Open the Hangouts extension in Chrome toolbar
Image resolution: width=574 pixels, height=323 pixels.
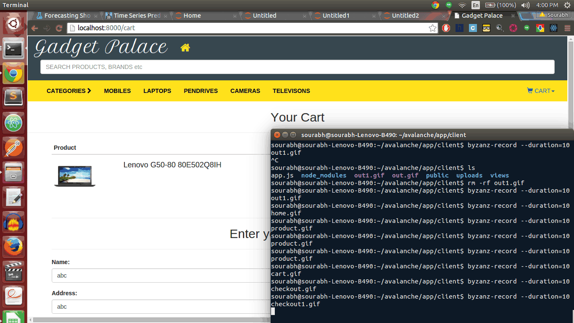(527, 28)
